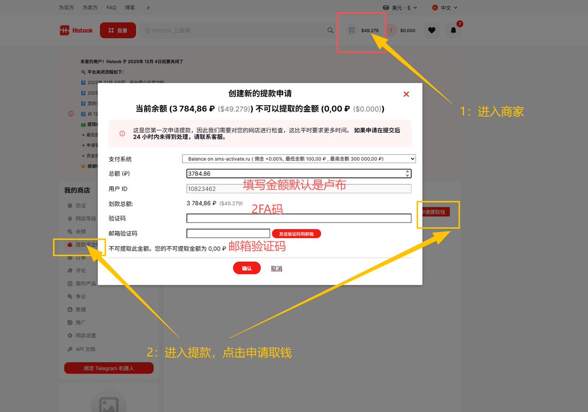
Task: Open 推广 promotion in the sidebar
Action: tap(81, 322)
